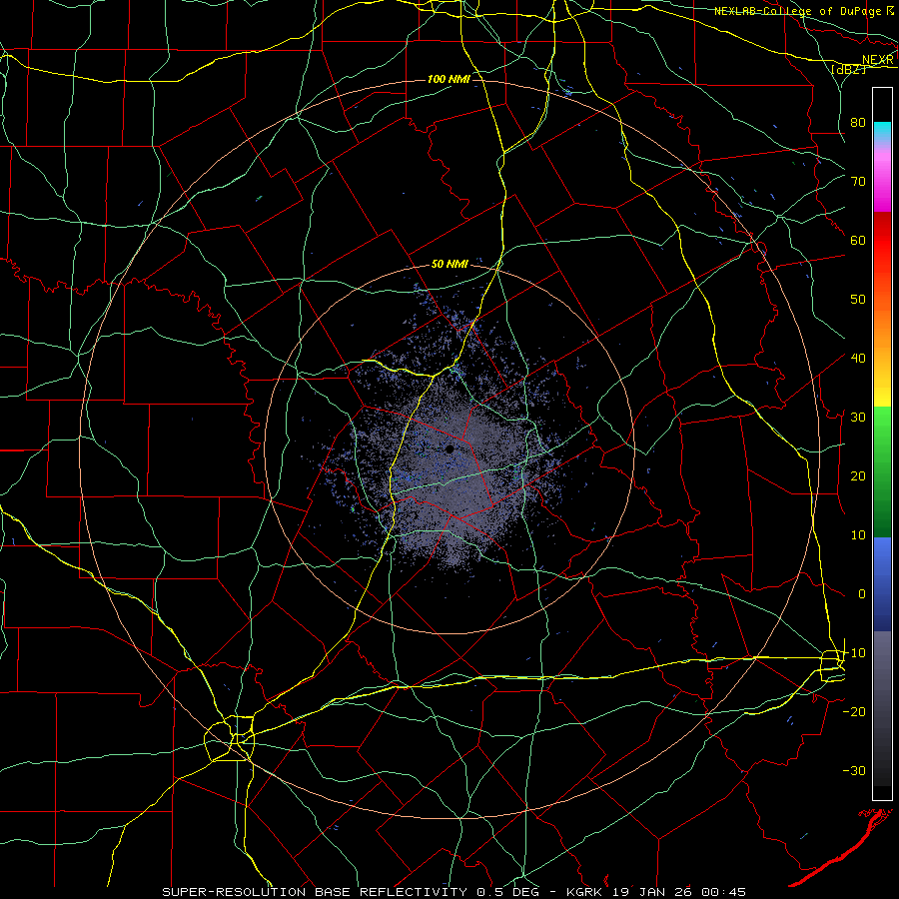The width and height of the screenshot is (899, 899).
Task: Click the 50 NMI range ring label
Action: tap(449, 264)
